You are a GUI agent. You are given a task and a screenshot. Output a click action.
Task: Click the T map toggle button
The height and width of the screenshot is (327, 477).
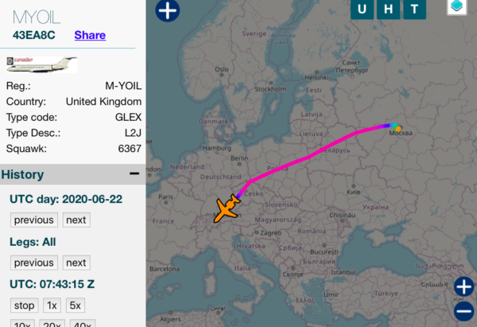[413, 10]
